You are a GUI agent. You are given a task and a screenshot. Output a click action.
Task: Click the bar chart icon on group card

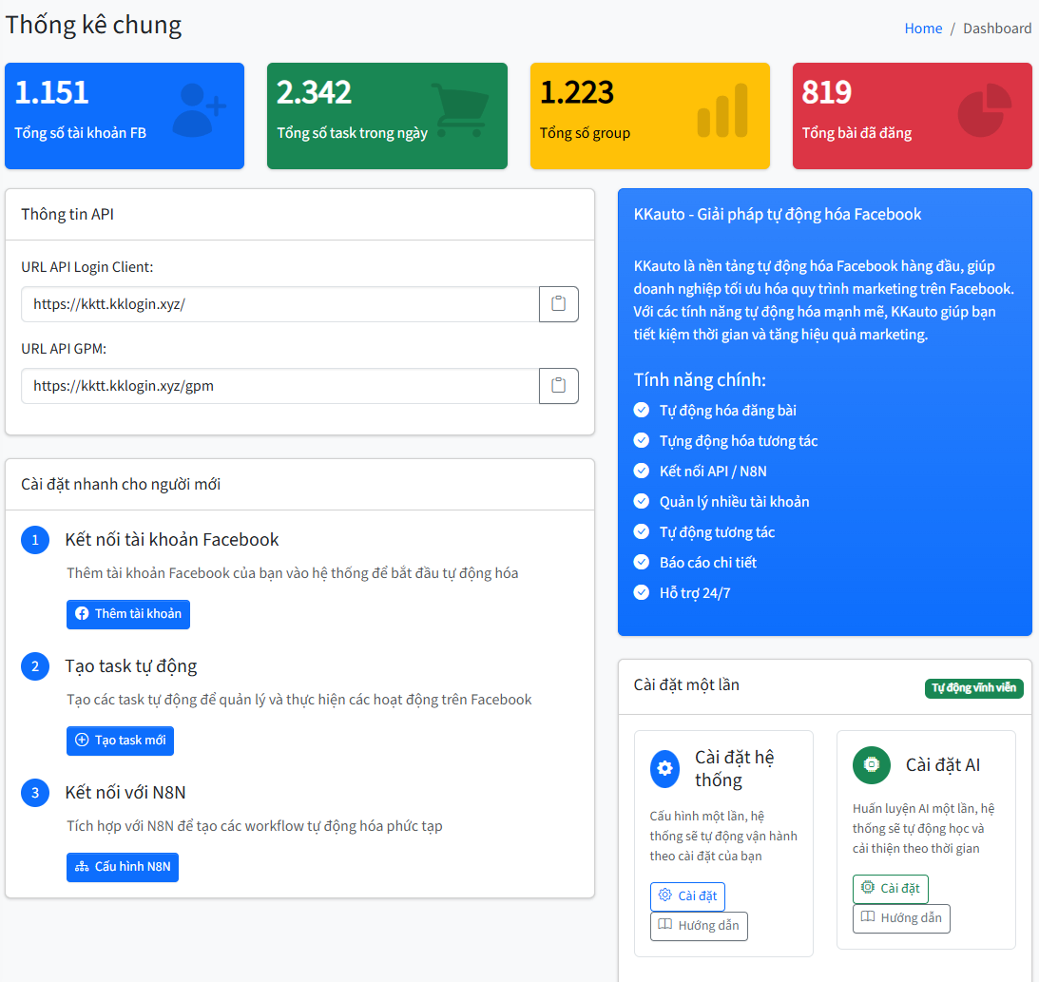722,110
